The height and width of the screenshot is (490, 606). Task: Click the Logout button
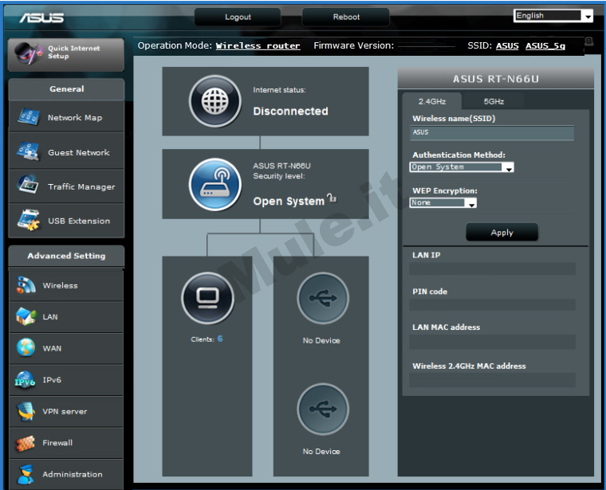tap(238, 17)
